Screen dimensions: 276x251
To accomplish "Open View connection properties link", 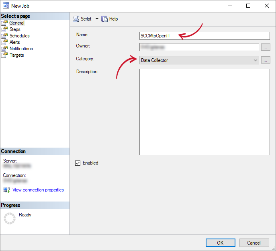I will tap(38, 190).
